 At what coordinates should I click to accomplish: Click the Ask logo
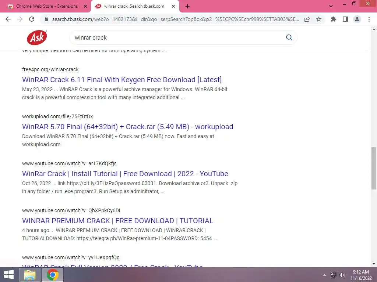tap(37, 38)
